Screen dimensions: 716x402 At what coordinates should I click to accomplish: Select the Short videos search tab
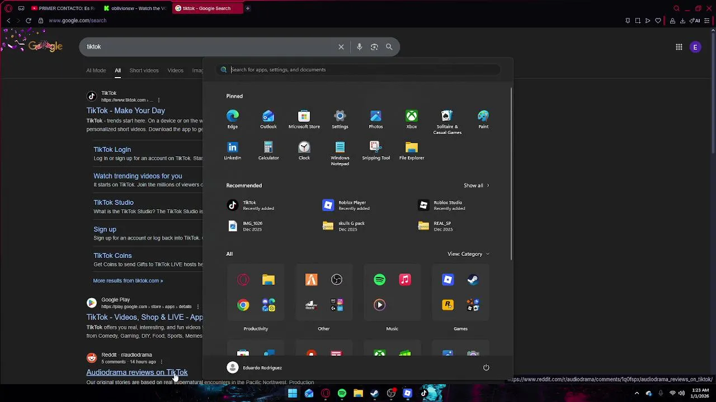click(144, 70)
